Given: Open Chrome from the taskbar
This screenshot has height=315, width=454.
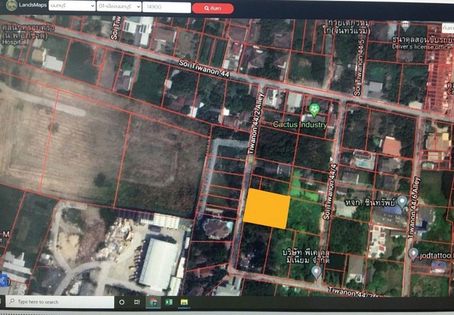Looking at the screenshot, I should [x=153, y=302].
